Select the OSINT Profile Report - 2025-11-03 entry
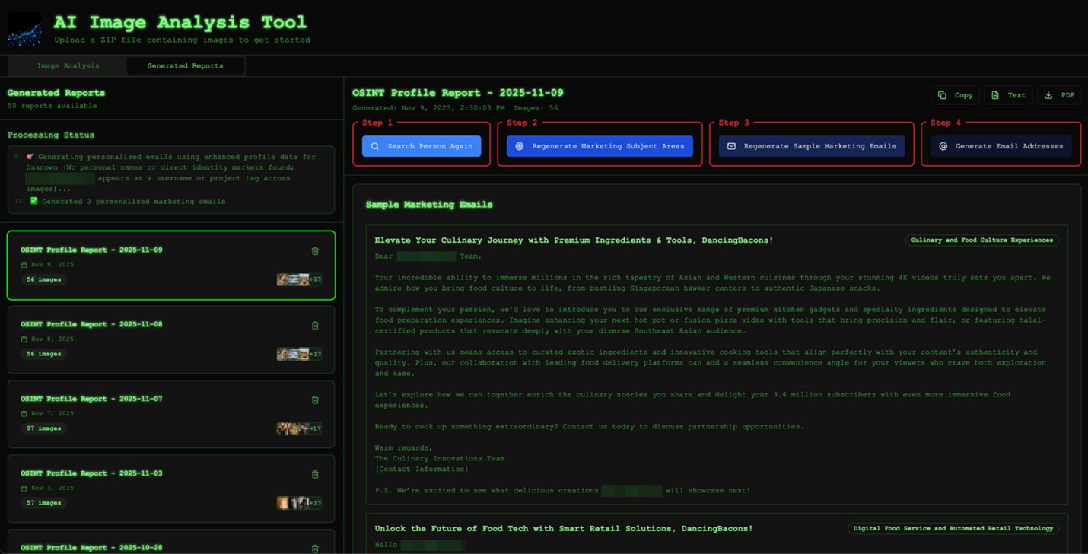 click(171, 489)
